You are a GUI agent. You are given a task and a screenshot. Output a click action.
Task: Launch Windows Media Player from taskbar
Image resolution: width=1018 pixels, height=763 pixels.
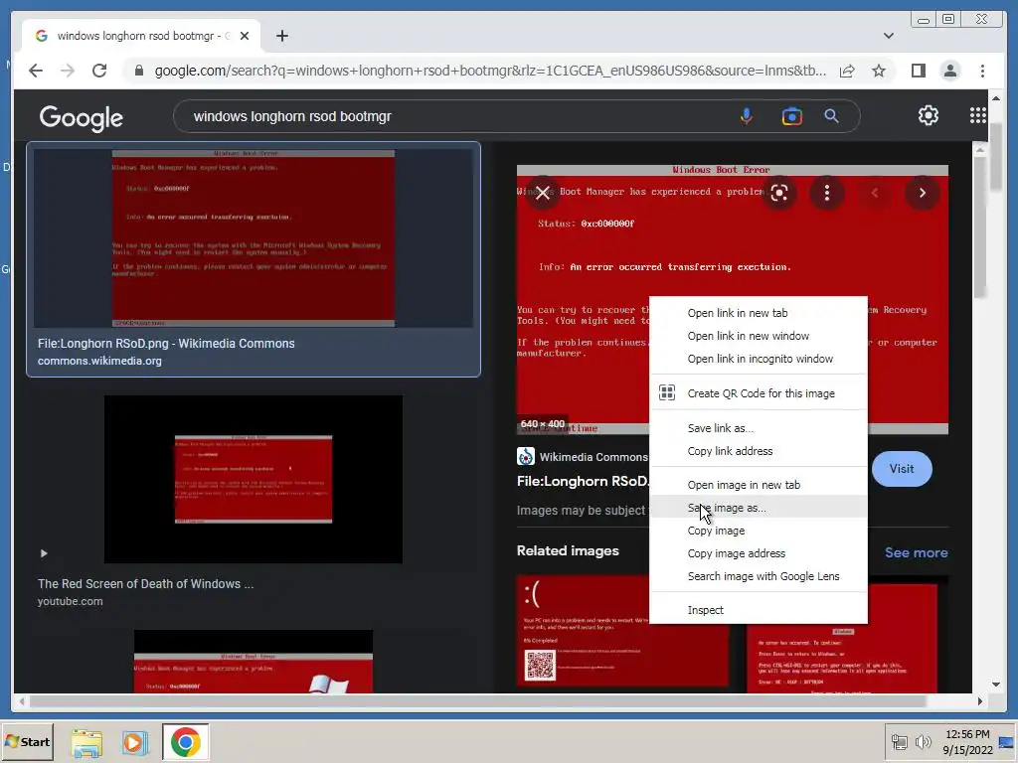[135, 742]
